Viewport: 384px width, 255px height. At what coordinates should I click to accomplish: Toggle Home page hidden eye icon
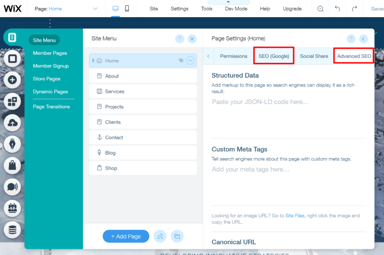pyautogui.click(x=181, y=60)
